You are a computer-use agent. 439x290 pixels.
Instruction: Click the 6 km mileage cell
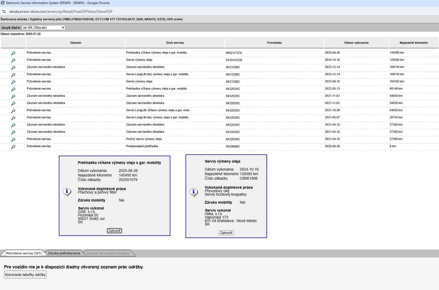pos(393,146)
